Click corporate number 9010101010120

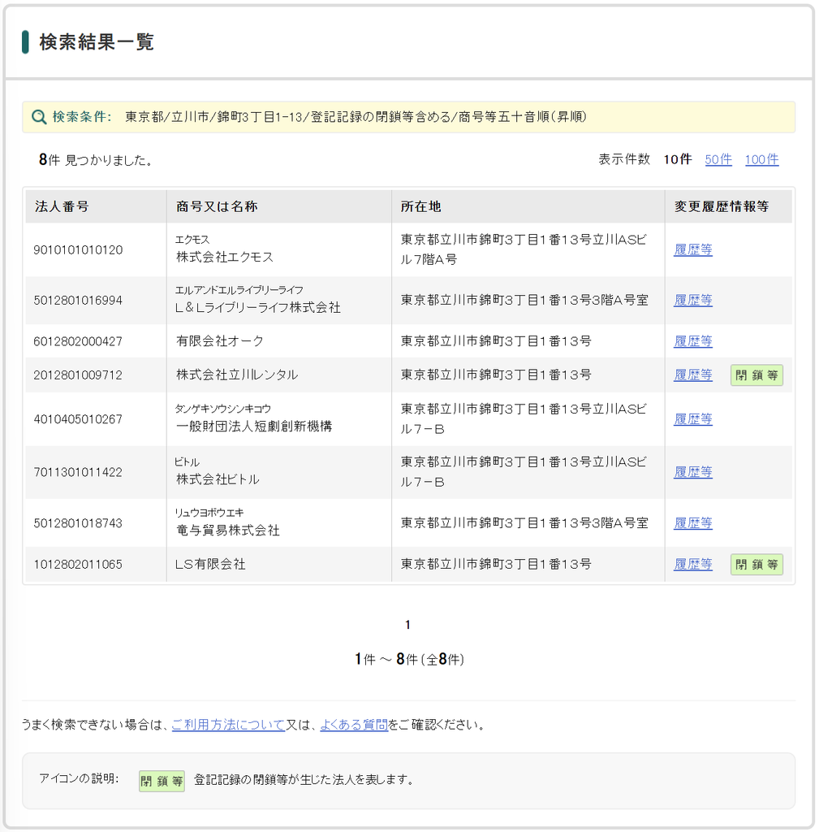(x=78, y=249)
